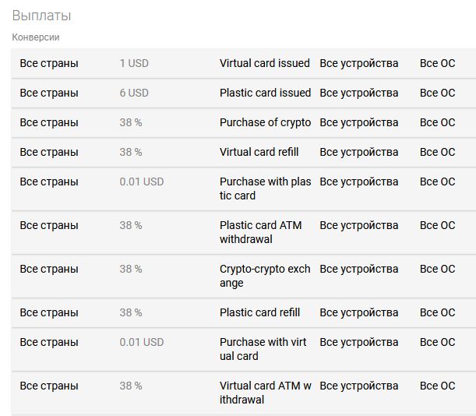Select the Plastic card issued conversion
The image size is (476, 416).
[244, 93]
